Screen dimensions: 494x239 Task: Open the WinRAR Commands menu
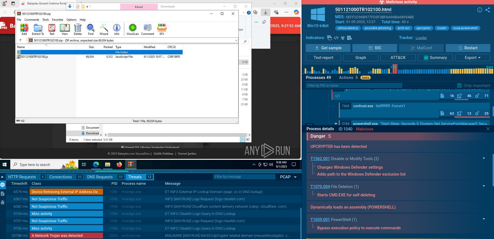click(x=32, y=20)
